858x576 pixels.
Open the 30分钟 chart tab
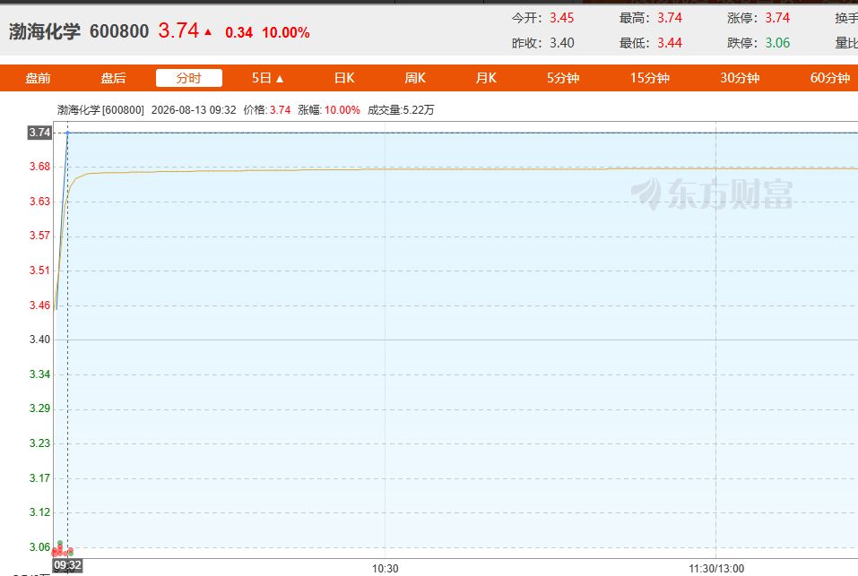point(740,78)
